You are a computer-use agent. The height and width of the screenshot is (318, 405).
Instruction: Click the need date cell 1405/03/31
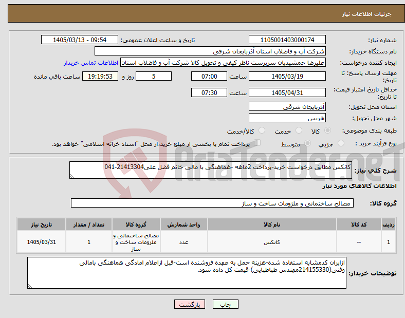[x=41, y=242]
